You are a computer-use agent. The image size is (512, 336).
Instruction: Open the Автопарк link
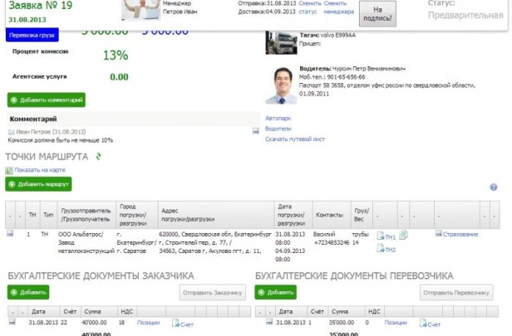pos(277,119)
